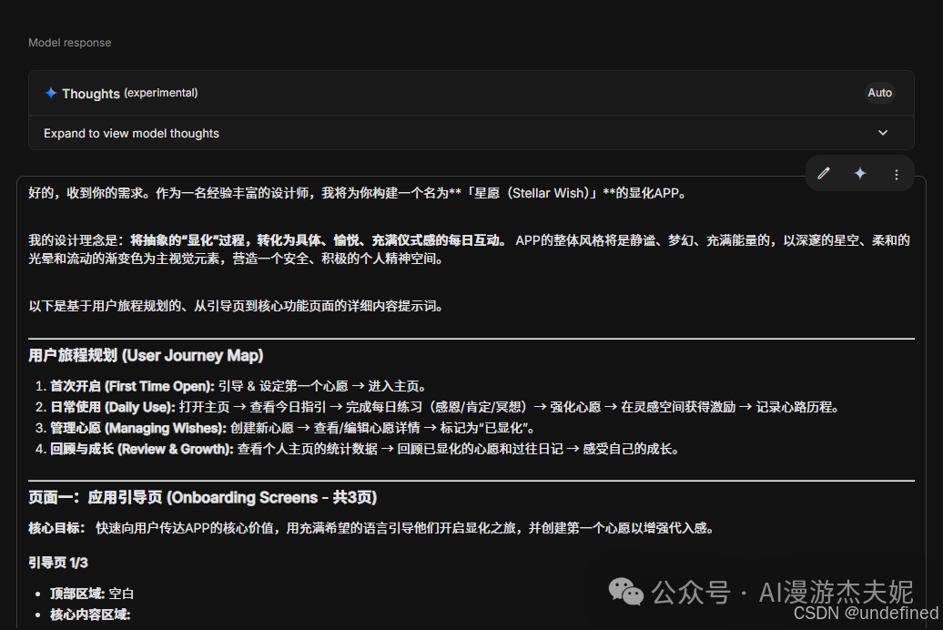
Task: Click the text '星愿 (Stellar Wish)'
Action: click(532, 193)
